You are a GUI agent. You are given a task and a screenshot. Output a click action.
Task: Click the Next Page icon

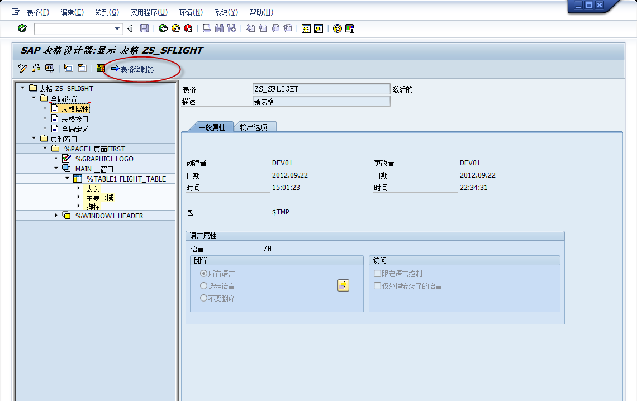coord(275,28)
